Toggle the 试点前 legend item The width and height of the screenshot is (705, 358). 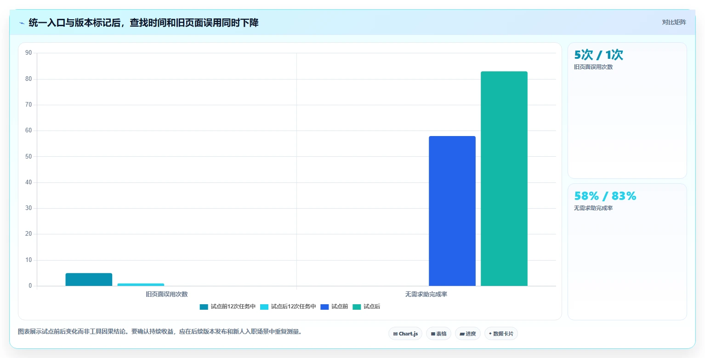(334, 307)
